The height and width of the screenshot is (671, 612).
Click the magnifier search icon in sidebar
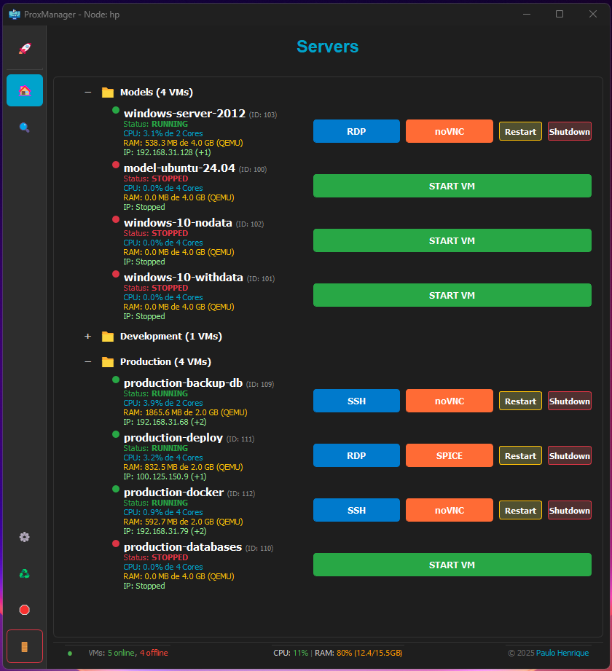pyautogui.click(x=24, y=127)
